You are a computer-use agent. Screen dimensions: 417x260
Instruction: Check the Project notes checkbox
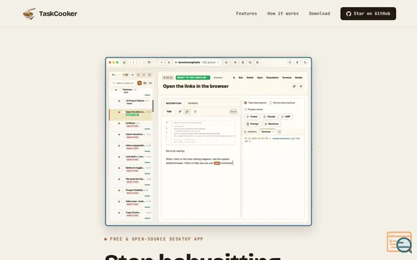pos(246,109)
